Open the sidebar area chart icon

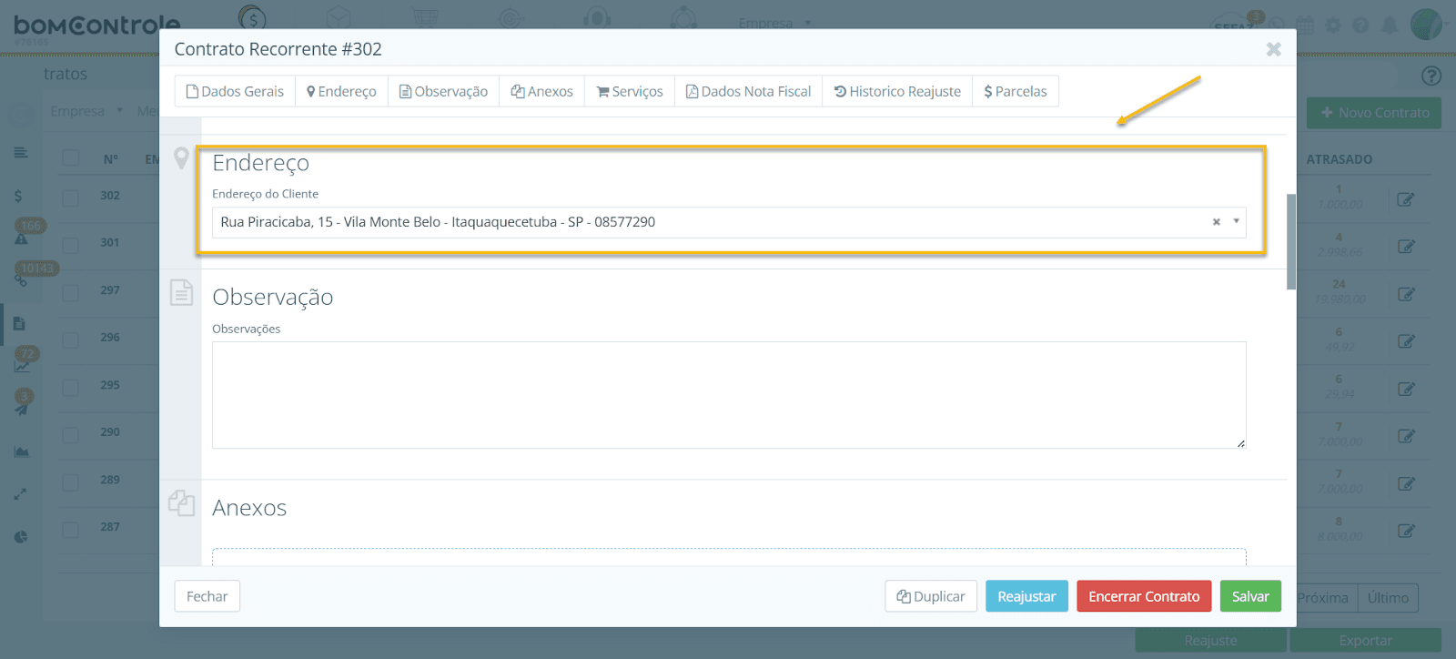(22, 451)
